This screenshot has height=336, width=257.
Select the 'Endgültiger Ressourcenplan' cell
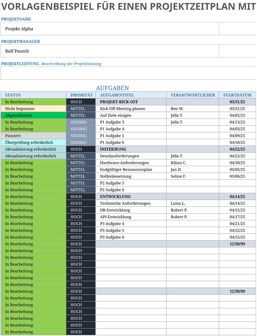(131, 169)
